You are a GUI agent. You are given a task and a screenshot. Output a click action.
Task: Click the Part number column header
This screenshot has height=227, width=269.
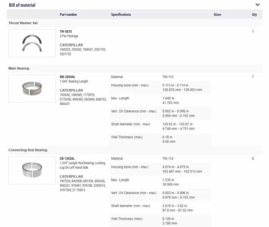click(68, 14)
